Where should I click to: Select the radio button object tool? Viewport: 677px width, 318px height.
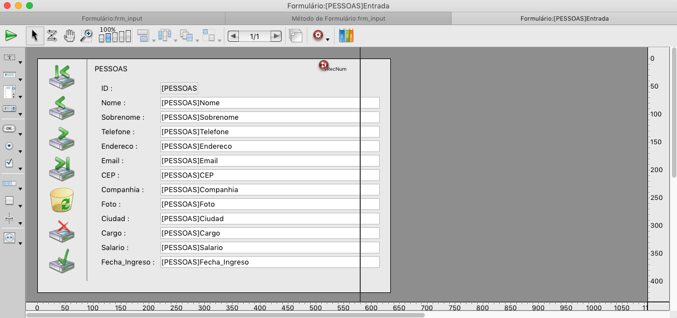pyautogui.click(x=9, y=145)
